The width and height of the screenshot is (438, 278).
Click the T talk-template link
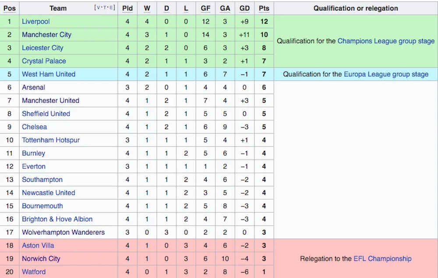coord(105,7)
